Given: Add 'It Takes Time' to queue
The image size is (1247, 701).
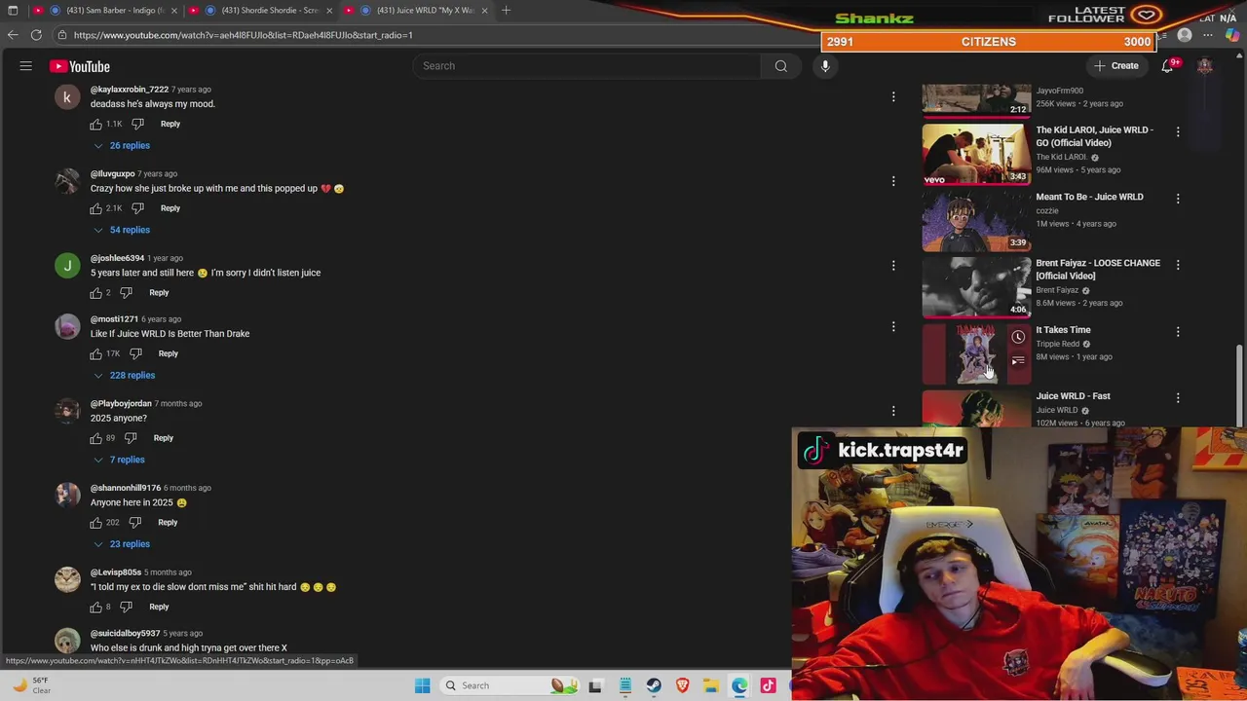Looking at the screenshot, I should point(1018,361).
